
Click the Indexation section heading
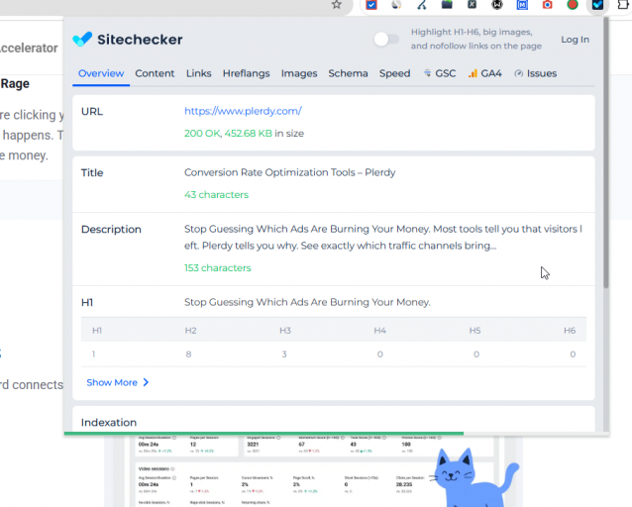(x=109, y=423)
